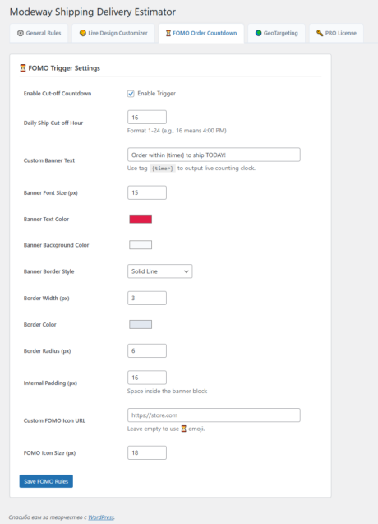The height and width of the screenshot is (524, 378).
Task: Click the palette icon on Live Design Customizer
Action: (x=82, y=33)
